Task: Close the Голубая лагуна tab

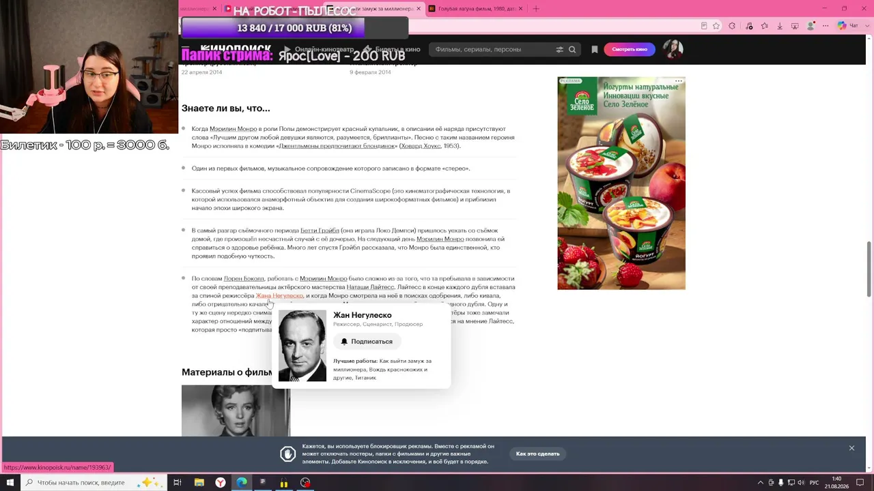Action: click(521, 9)
